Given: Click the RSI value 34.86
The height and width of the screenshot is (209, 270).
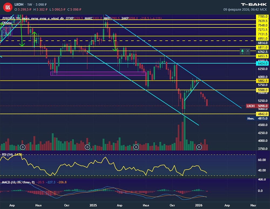Looking at the screenshot, I should tap(18, 154).
